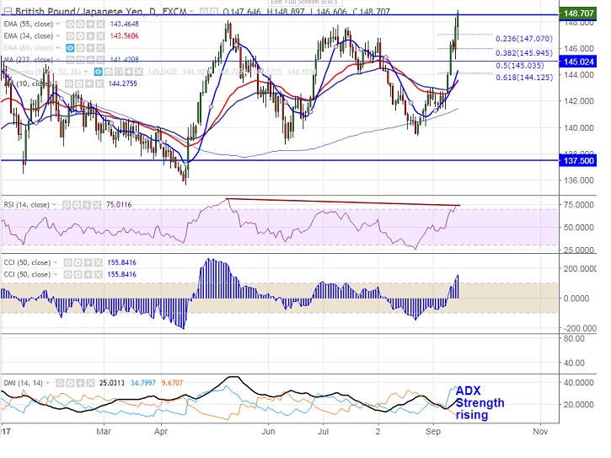
Task: Remove the EMA (55, close) indicator
Action: [100, 24]
